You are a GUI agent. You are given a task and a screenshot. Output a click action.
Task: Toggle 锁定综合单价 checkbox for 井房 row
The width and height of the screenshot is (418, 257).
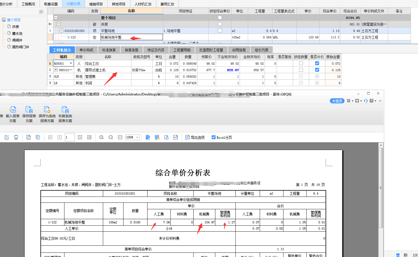[220, 24]
